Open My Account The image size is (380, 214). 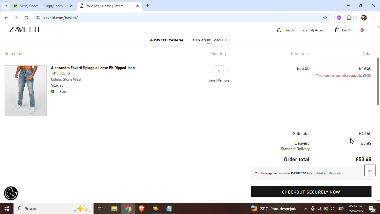tap(314, 30)
